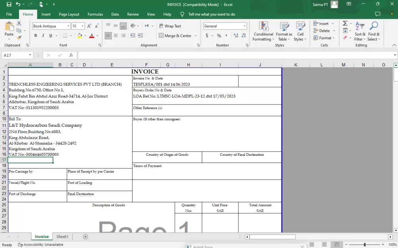Change text orientation angle

click(133, 26)
